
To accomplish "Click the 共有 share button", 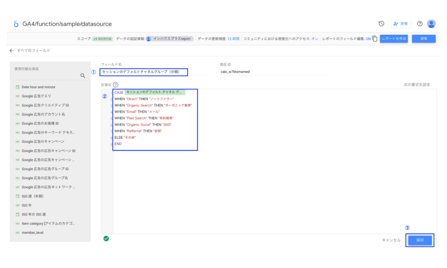I will pyautogui.click(x=401, y=24).
